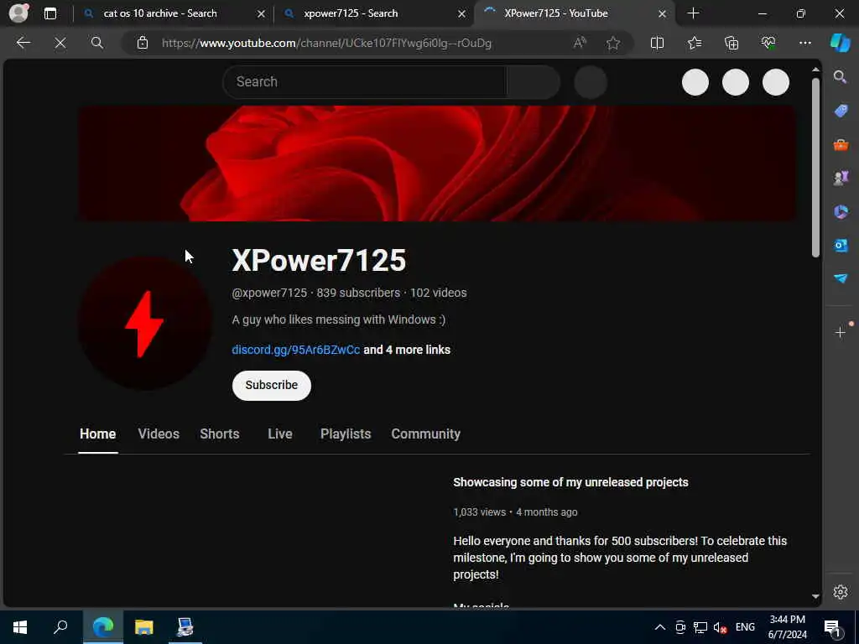Switch to the Shorts tab
The image size is (859, 644).
[220, 434]
